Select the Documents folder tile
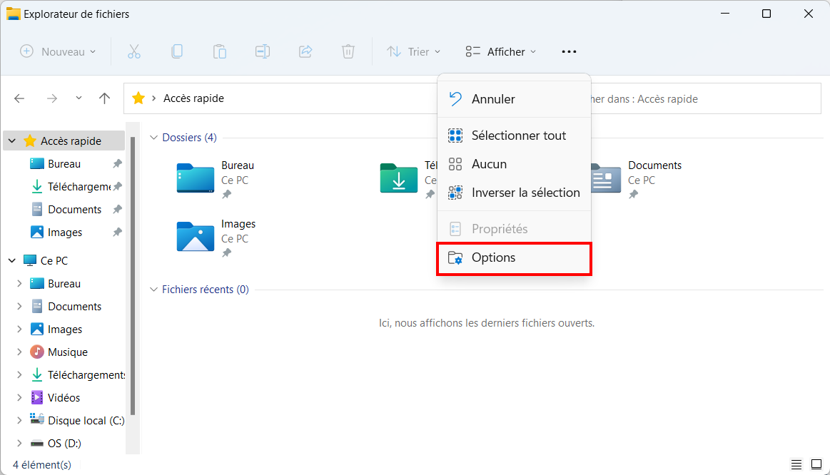Image resolution: width=830 pixels, height=475 pixels. point(637,179)
